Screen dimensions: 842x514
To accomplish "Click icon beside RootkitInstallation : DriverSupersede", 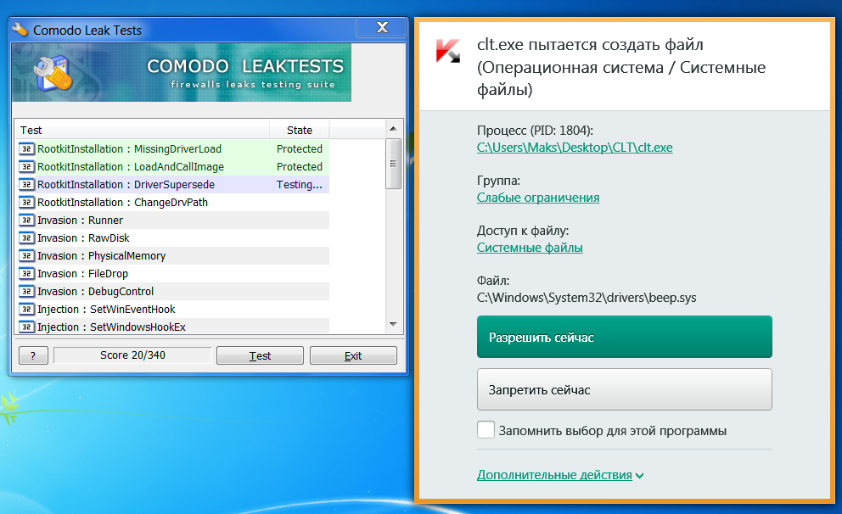I will (26, 185).
